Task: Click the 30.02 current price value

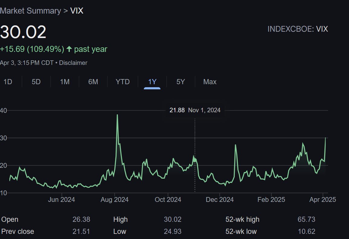Action: [x=23, y=32]
